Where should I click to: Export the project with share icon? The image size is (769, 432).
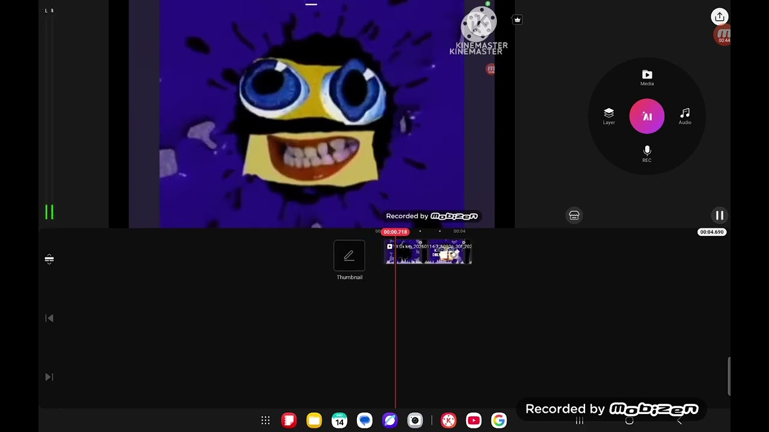720,17
